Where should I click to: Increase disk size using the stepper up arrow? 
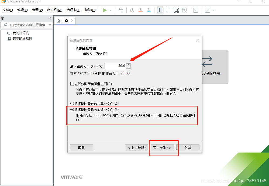click(128, 64)
